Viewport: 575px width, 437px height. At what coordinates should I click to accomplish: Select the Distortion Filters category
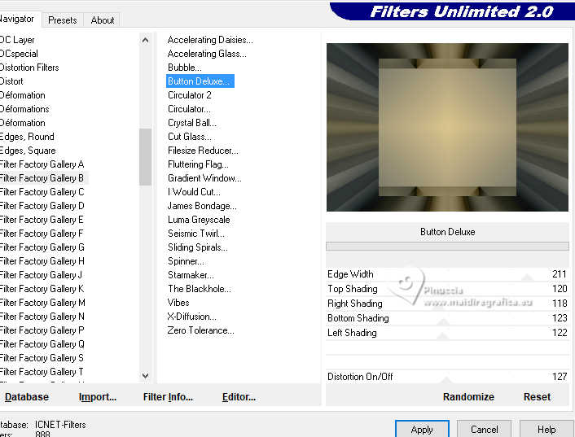29,68
